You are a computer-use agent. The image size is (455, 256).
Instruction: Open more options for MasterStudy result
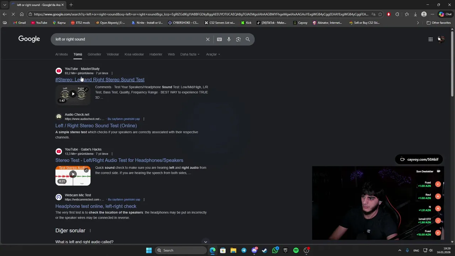(112, 73)
